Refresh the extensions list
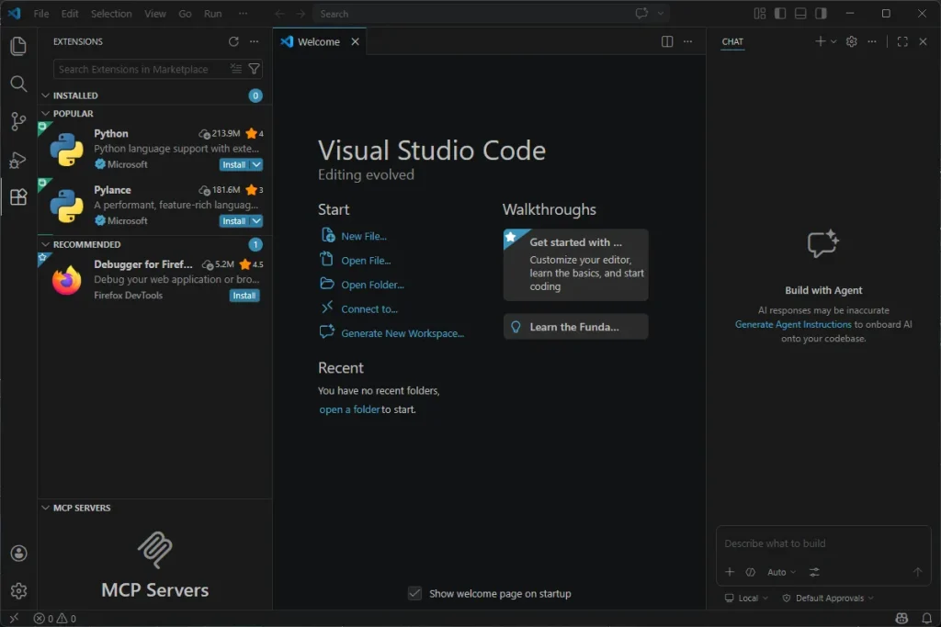The width and height of the screenshot is (941, 627). pyautogui.click(x=233, y=41)
